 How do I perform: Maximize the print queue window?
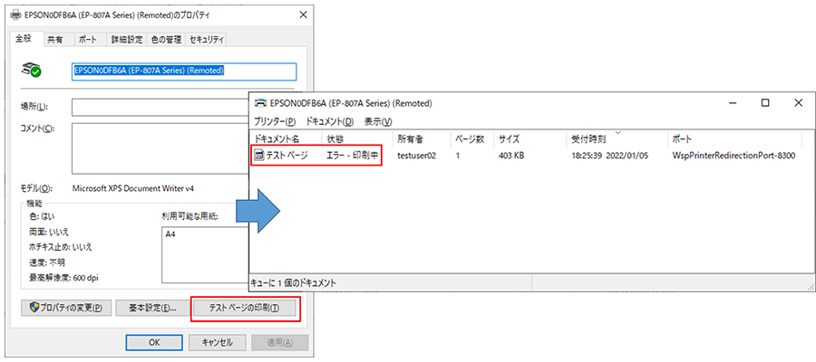point(765,103)
